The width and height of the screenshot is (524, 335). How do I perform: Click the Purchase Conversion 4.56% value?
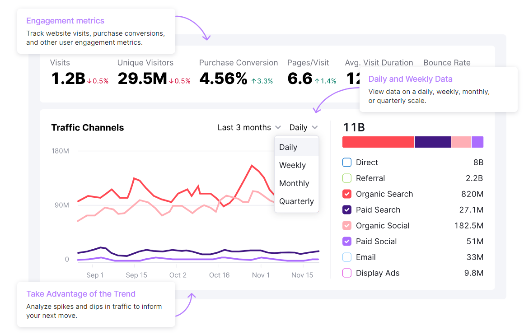pos(223,79)
